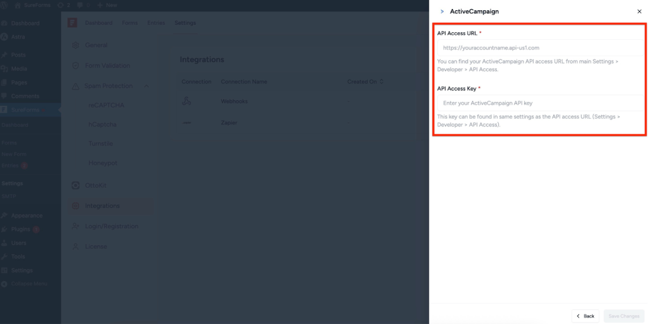Viewport: 649px width, 324px height.
Task: Open the Forms submenu link
Action: (x=9, y=143)
